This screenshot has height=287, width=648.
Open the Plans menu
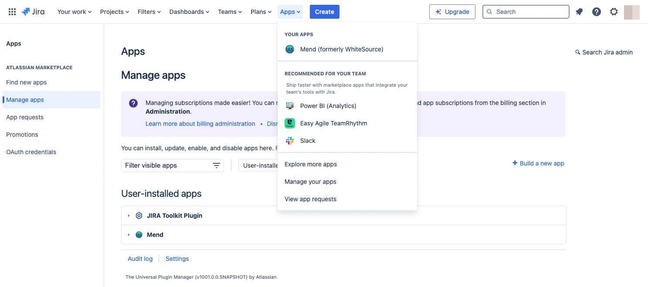click(x=260, y=12)
